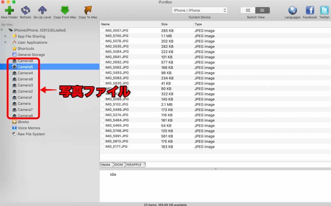Switch to list view
The image size is (331, 206).
pyautogui.click(x=262, y=10)
